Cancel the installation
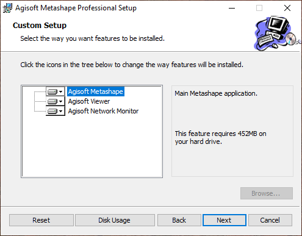 coord(270,220)
